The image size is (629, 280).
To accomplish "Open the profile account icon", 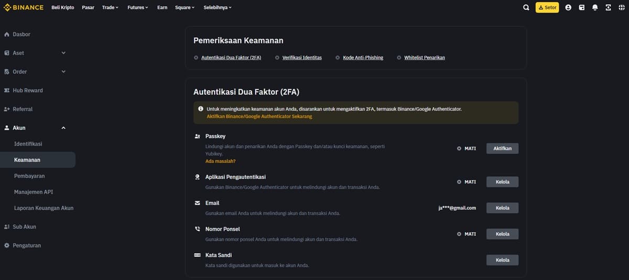I will (x=568, y=7).
